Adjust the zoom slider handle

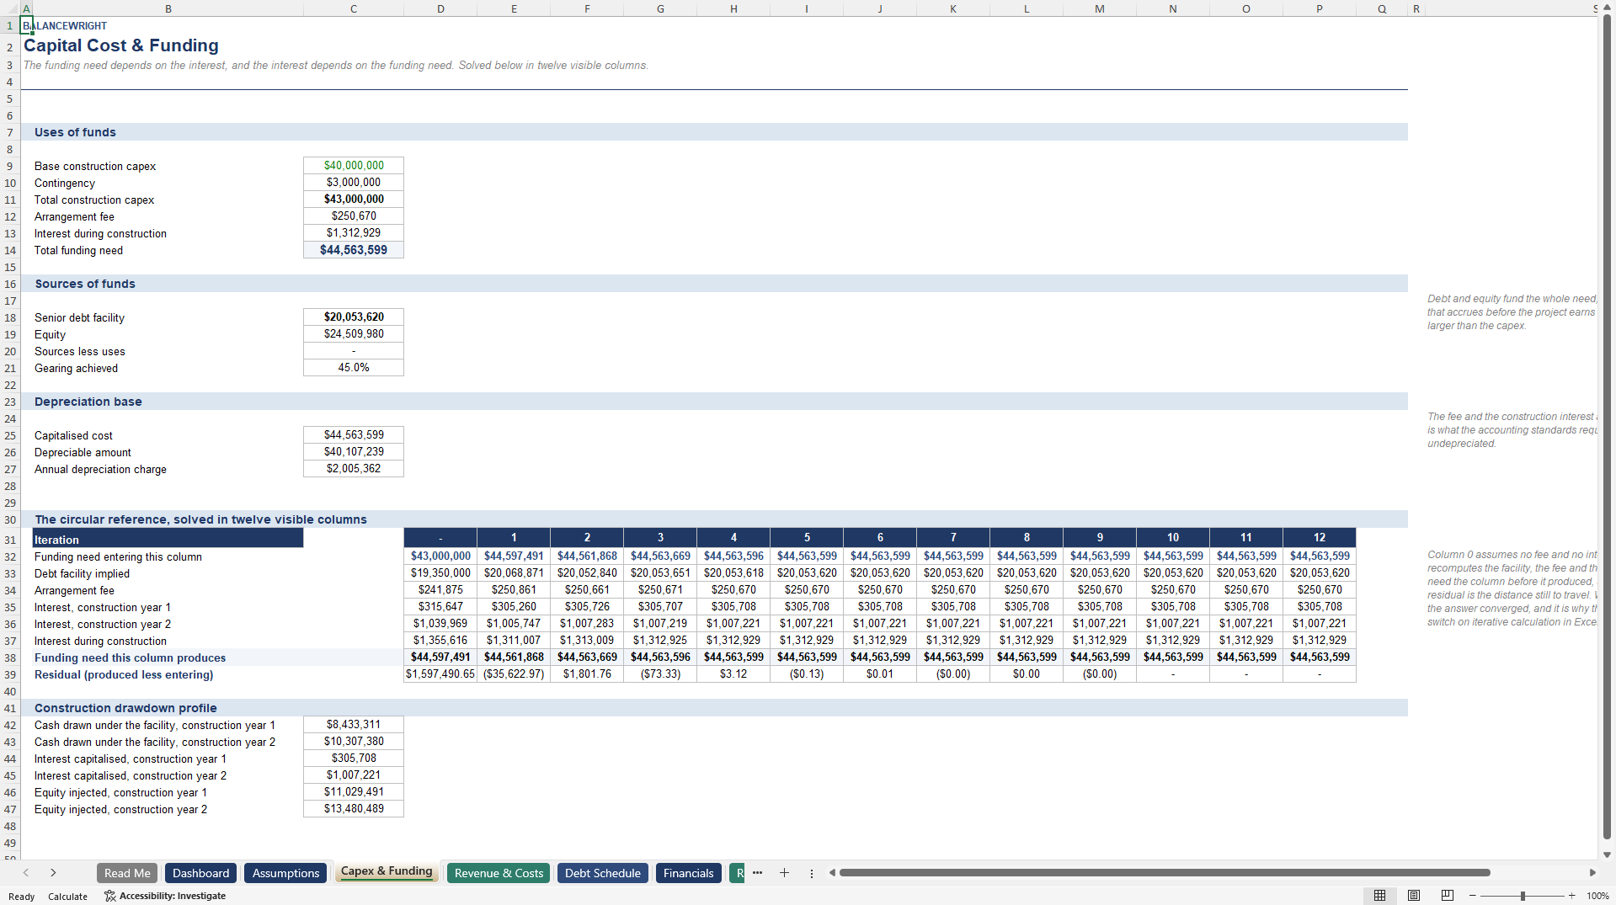pos(1523,896)
